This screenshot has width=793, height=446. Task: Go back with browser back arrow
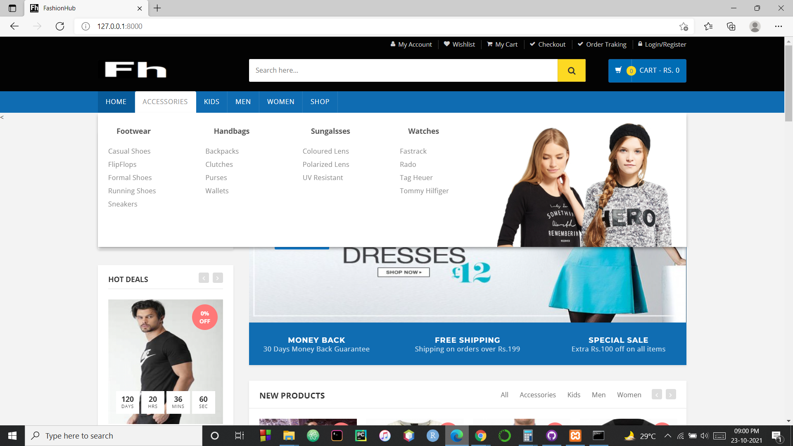pos(14,26)
